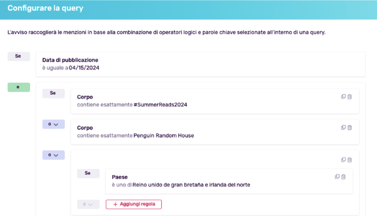Screen dimensions: 377x216
Task: Duplicate the #SummerReads2024 Corpo rule
Action: click(x=344, y=96)
